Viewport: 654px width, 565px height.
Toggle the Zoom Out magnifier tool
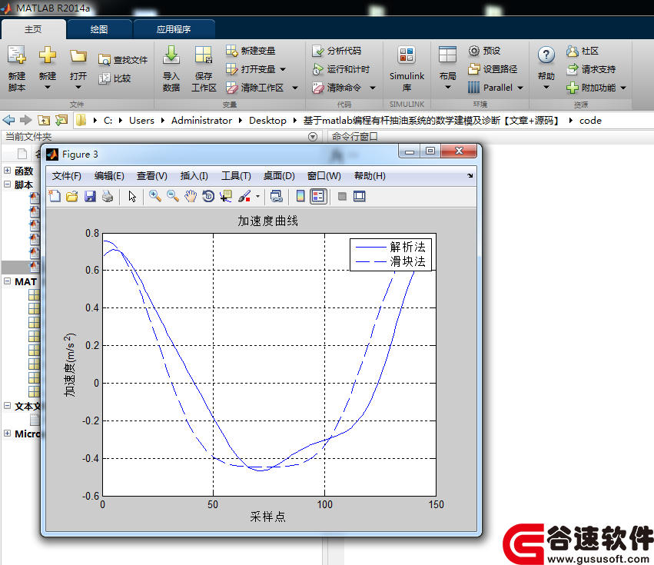point(173,196)
